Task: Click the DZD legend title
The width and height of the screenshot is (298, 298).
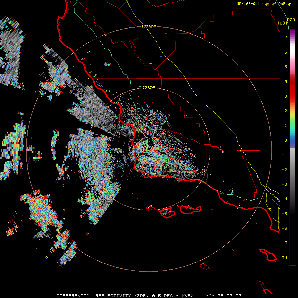Action: (x=291, y=20)
